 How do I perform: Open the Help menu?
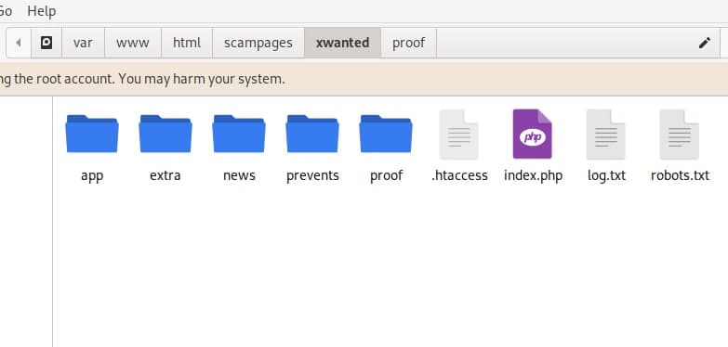click(42, 10)
